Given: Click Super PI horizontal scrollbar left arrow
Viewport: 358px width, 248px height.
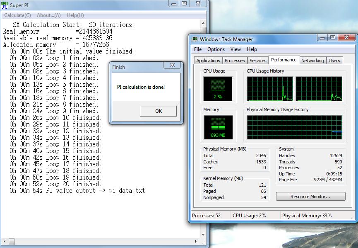Looking at the screenshot, I should [x=4, y=241].
